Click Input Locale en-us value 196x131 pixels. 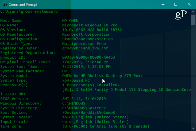(96, 122)
